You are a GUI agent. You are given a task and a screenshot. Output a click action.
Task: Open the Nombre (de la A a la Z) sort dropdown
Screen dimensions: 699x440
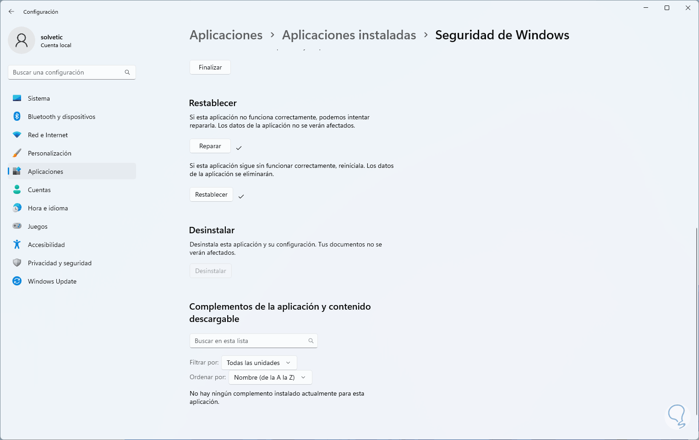[x=270, y=377]
